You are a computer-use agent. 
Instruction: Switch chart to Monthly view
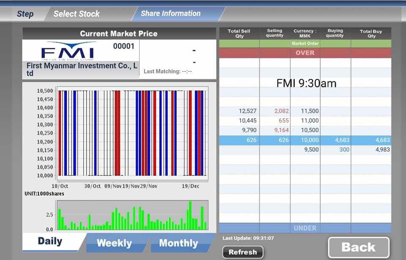point(178,243)
